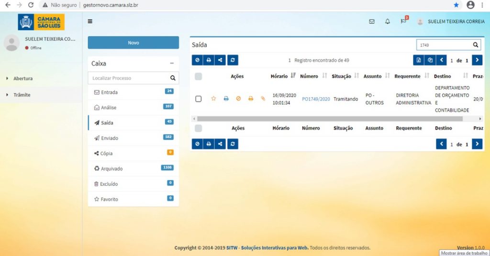The height and width of the screenshot is (256, 490).
Task: Toggle the select-all checkbox in bottom header row
Action: pos(198,128)
